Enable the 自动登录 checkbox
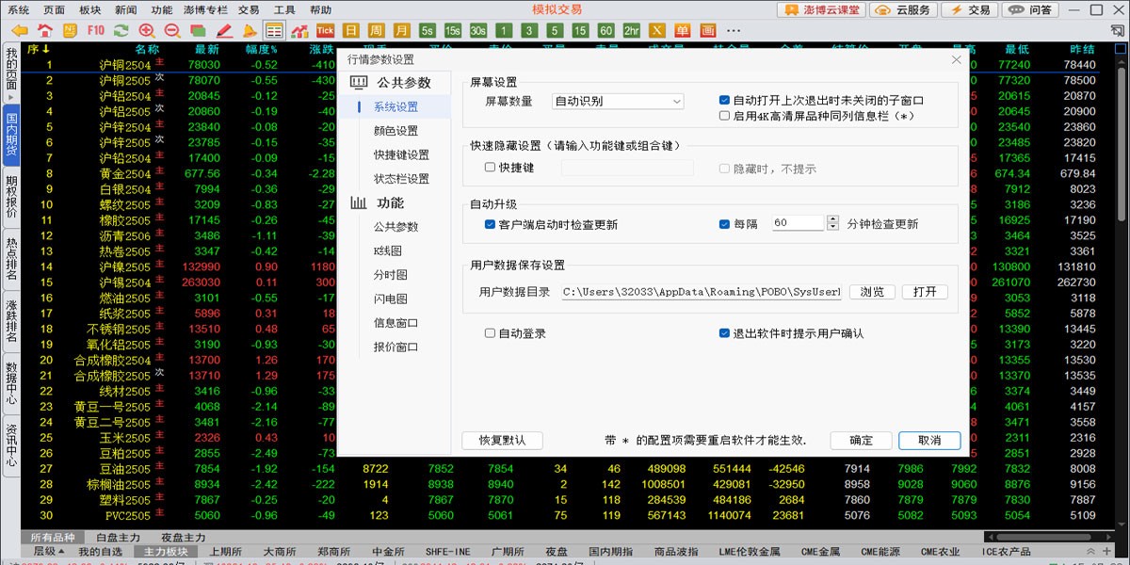The height and width of the screenshot is (565, 1130). point(490,333)
